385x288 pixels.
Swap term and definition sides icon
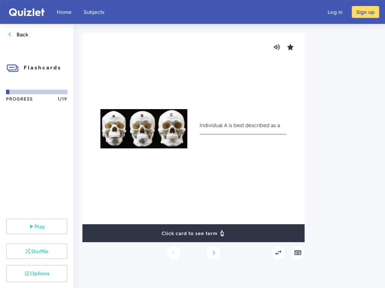278,252
